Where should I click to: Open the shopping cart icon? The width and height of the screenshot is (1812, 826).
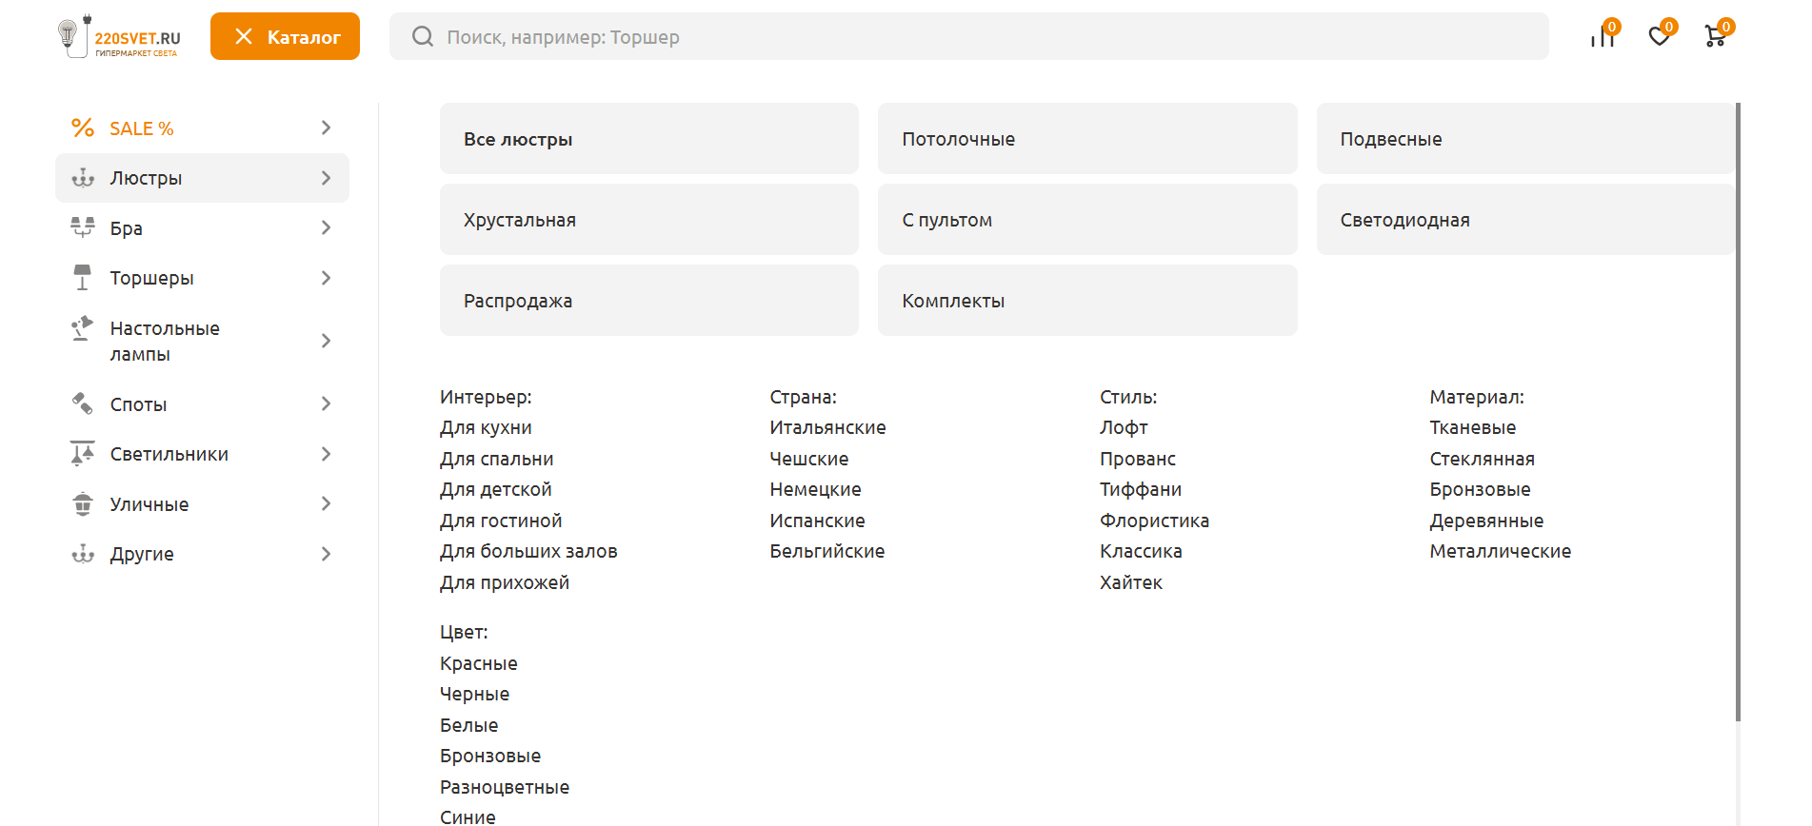click(1716, 36)
